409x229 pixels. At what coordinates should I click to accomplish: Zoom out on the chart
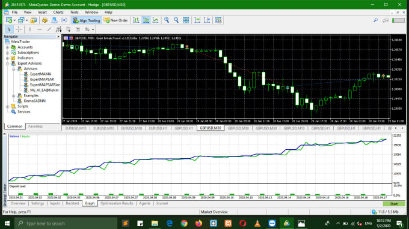point(176,20)
